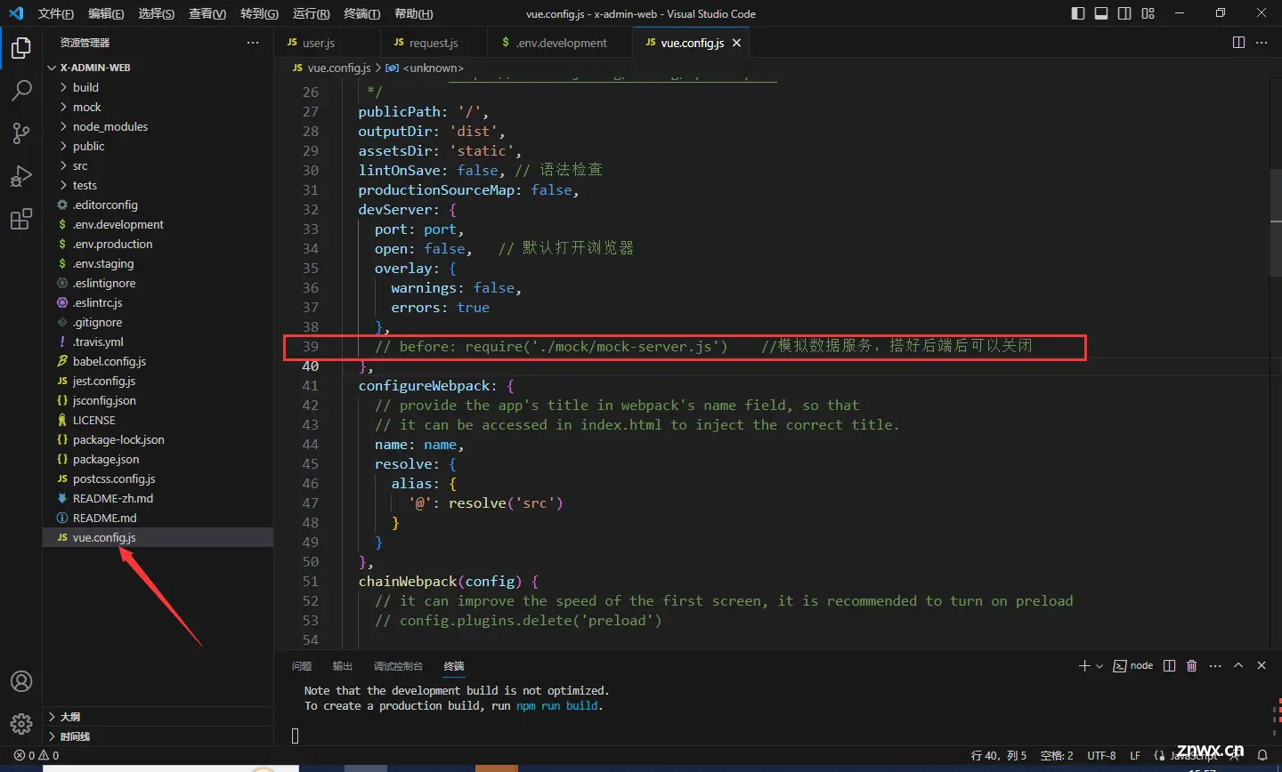Screen dimensions: 1282x772
Task: Click the customize layout icon in title bar
Action: click(1148, 13)
